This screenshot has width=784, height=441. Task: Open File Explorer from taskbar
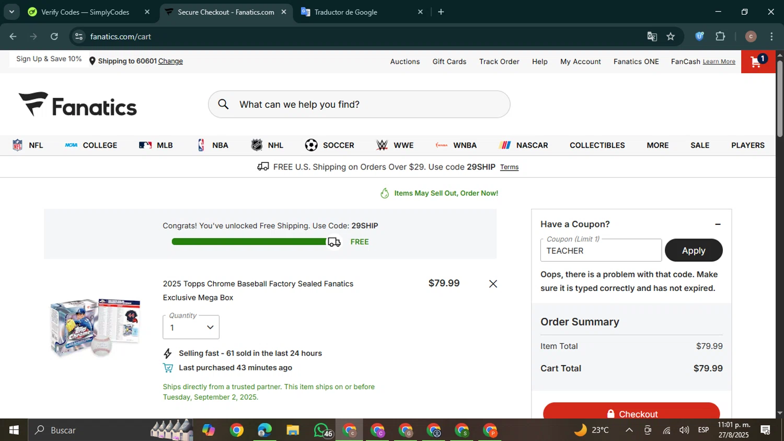(293, 430)
